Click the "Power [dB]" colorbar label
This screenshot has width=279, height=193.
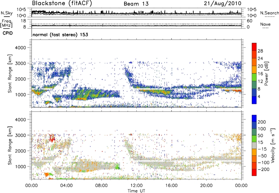coord(266,74)
